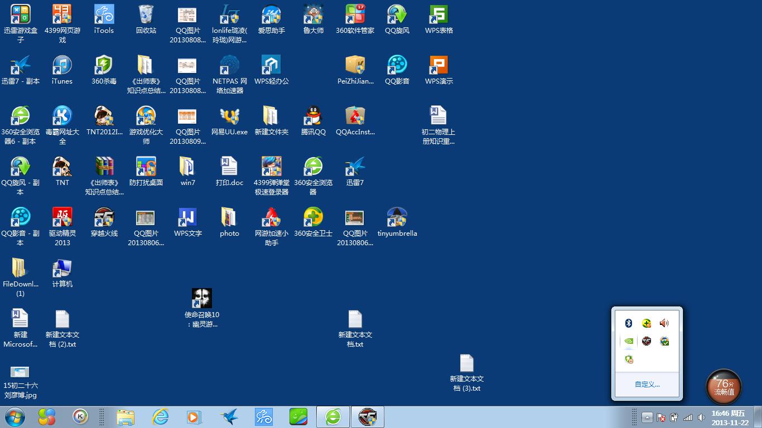This screenshot has width=762, height=428.
Task: Click the red speaker icon in tray popup
Action: tap(664, 323)
